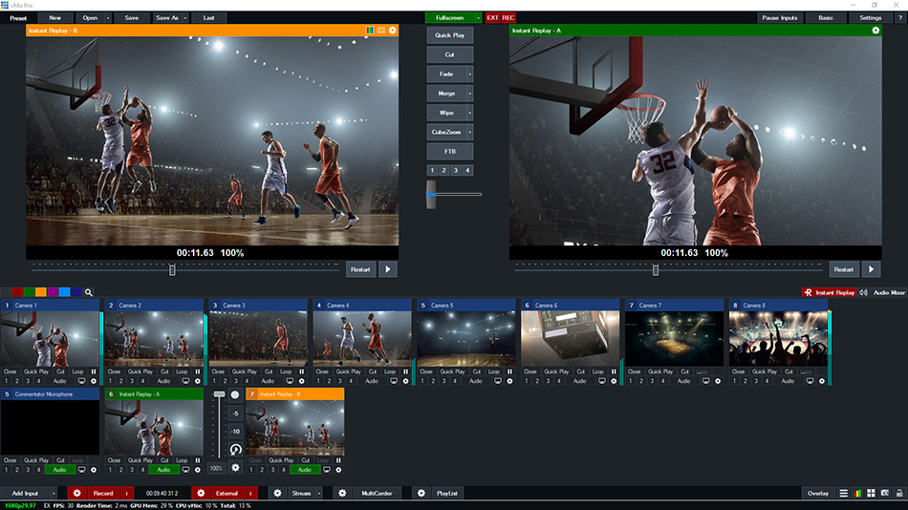Toggle Loop on Camera 3 input
The width and height of the screenshot is (908, 510).
(287, 372)
